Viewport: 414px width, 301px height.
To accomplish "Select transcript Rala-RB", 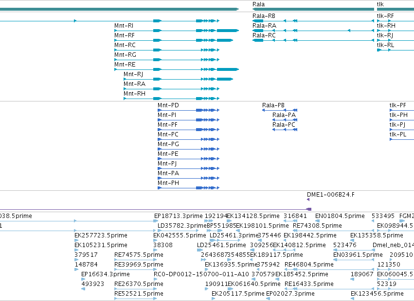I will click(264, 16).
